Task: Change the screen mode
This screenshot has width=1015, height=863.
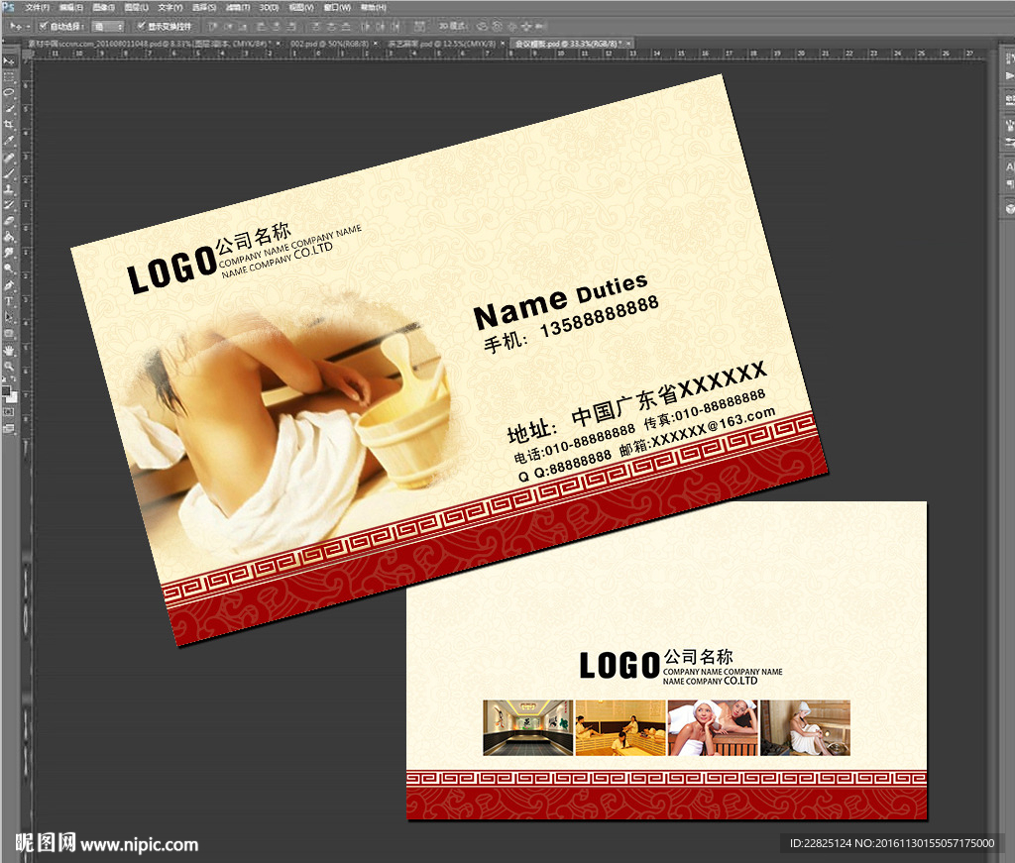Action: pos(9,428)
